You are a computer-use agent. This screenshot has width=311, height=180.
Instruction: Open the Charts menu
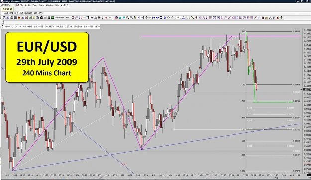coord(41,5)
